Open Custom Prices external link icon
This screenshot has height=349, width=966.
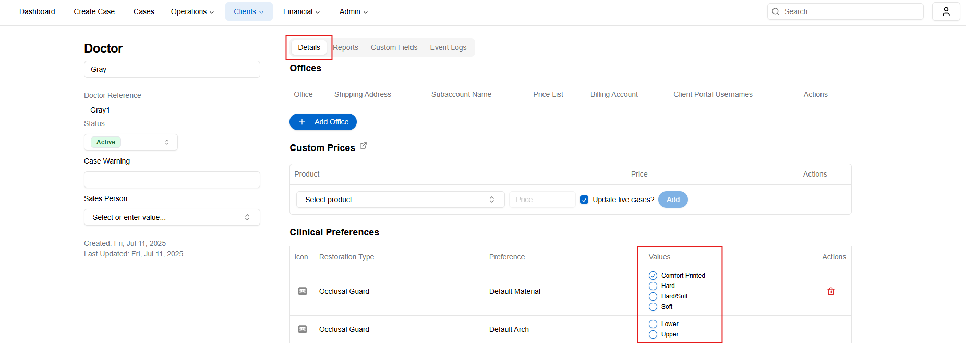(363, 146)
